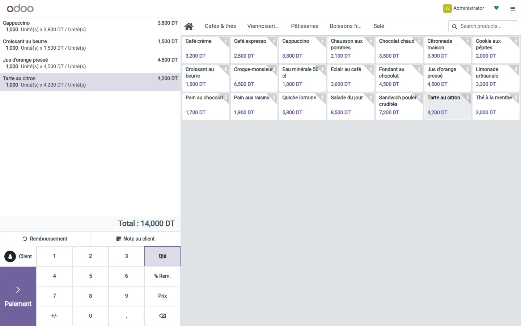521x326 pixels.
Task: Click the Administrator avatar icon
Action: click(447, 8)
